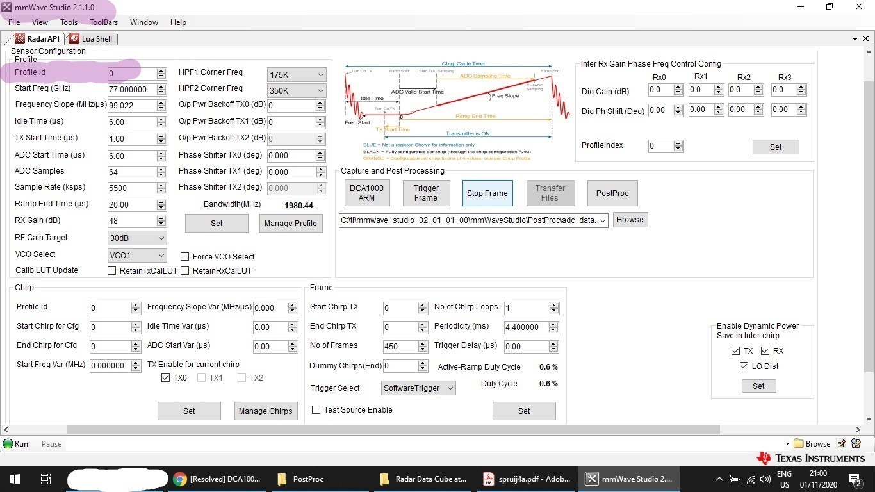Click the DCA1000 ARM button
Viewport: 875px width, 492px height.
(x=366, y=193)
